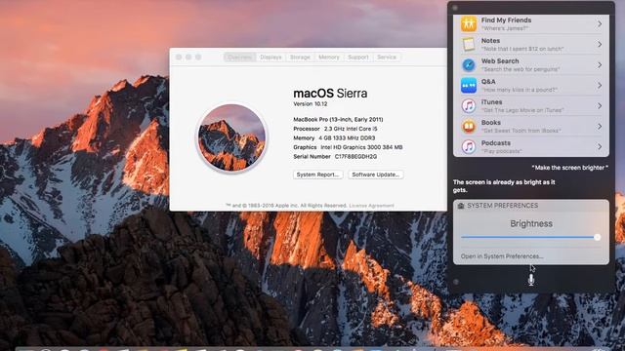Click the System Preferences header icon
The width and height of the screenshot is (625, 351).
[461, 206]
